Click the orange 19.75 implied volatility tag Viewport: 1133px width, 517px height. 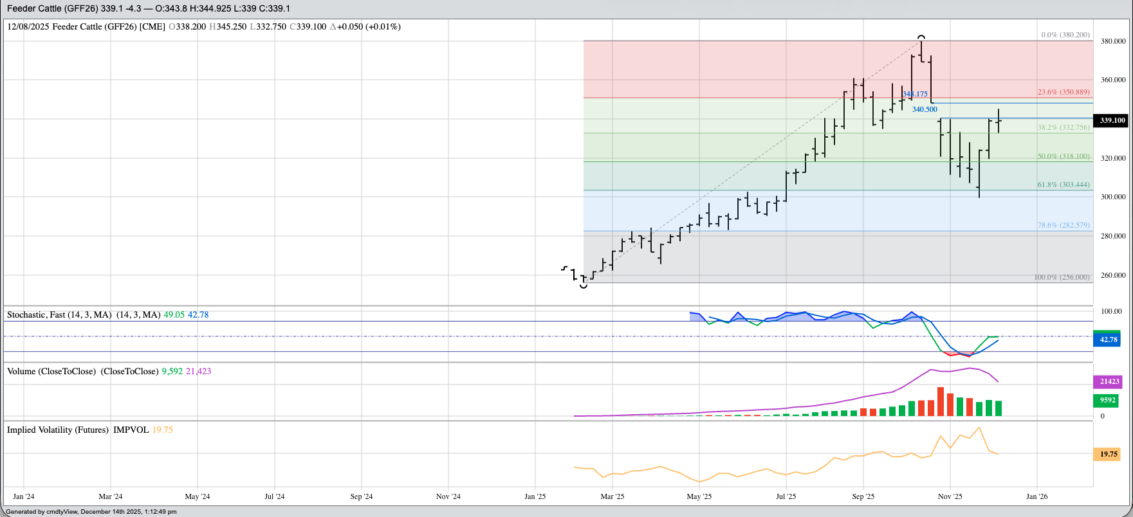pyautogui.click(x=1108, y=454)
